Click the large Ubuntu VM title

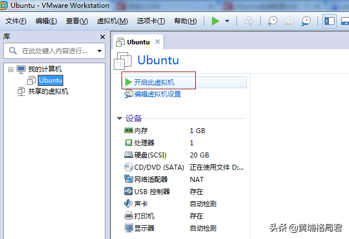coord(158,60)
